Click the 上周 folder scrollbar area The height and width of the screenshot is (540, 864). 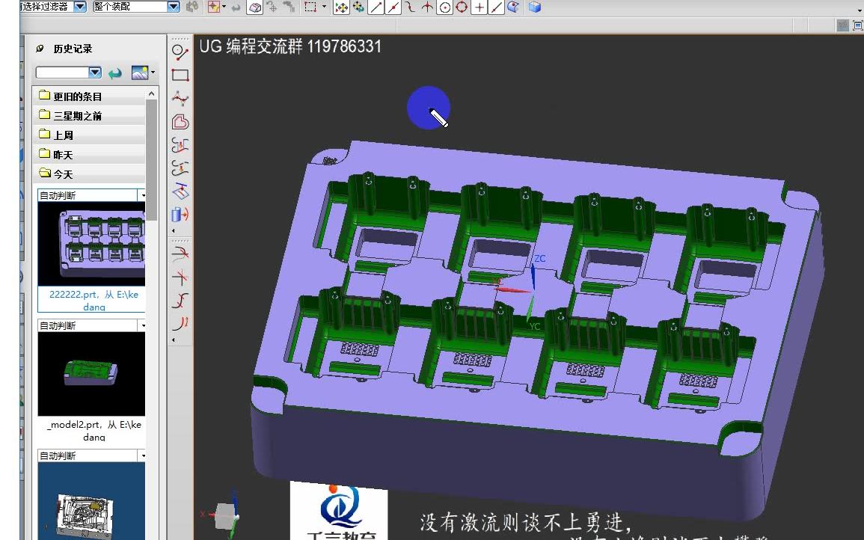153,135
